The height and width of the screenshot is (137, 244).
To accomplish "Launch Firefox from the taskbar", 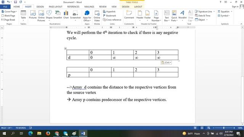I will tap(48, 134).
